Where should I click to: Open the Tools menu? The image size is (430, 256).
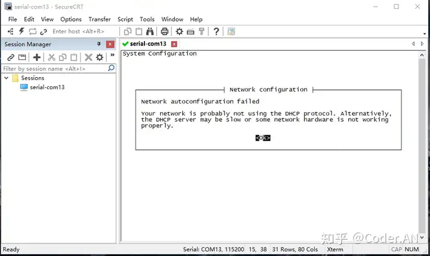point(147,19)
